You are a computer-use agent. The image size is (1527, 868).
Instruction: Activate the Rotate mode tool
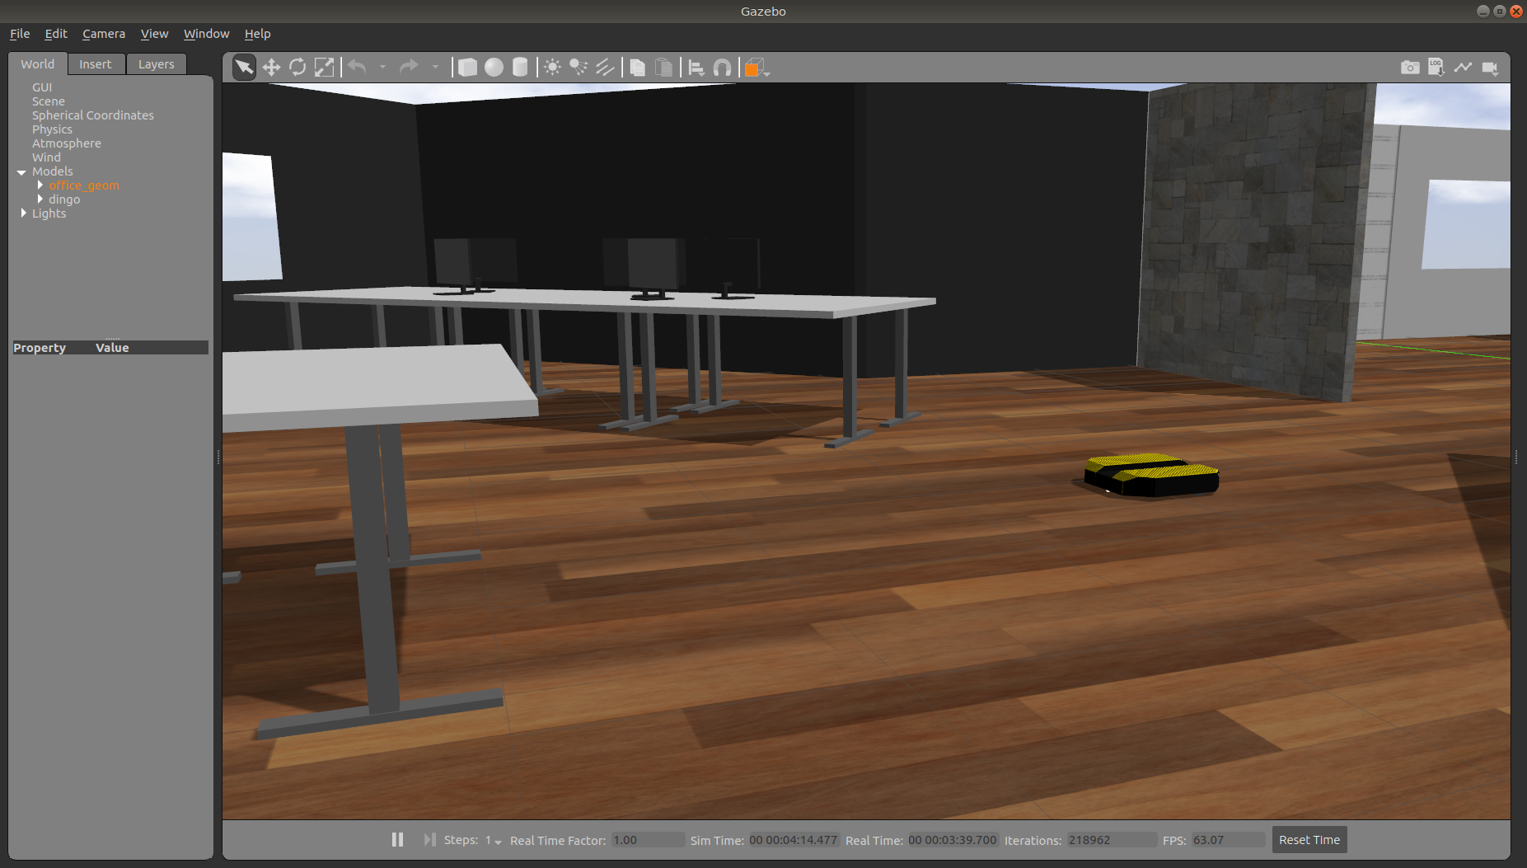(297, 68)
